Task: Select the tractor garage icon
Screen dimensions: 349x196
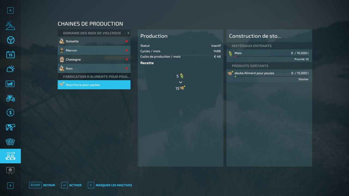Action: point(10,98)
